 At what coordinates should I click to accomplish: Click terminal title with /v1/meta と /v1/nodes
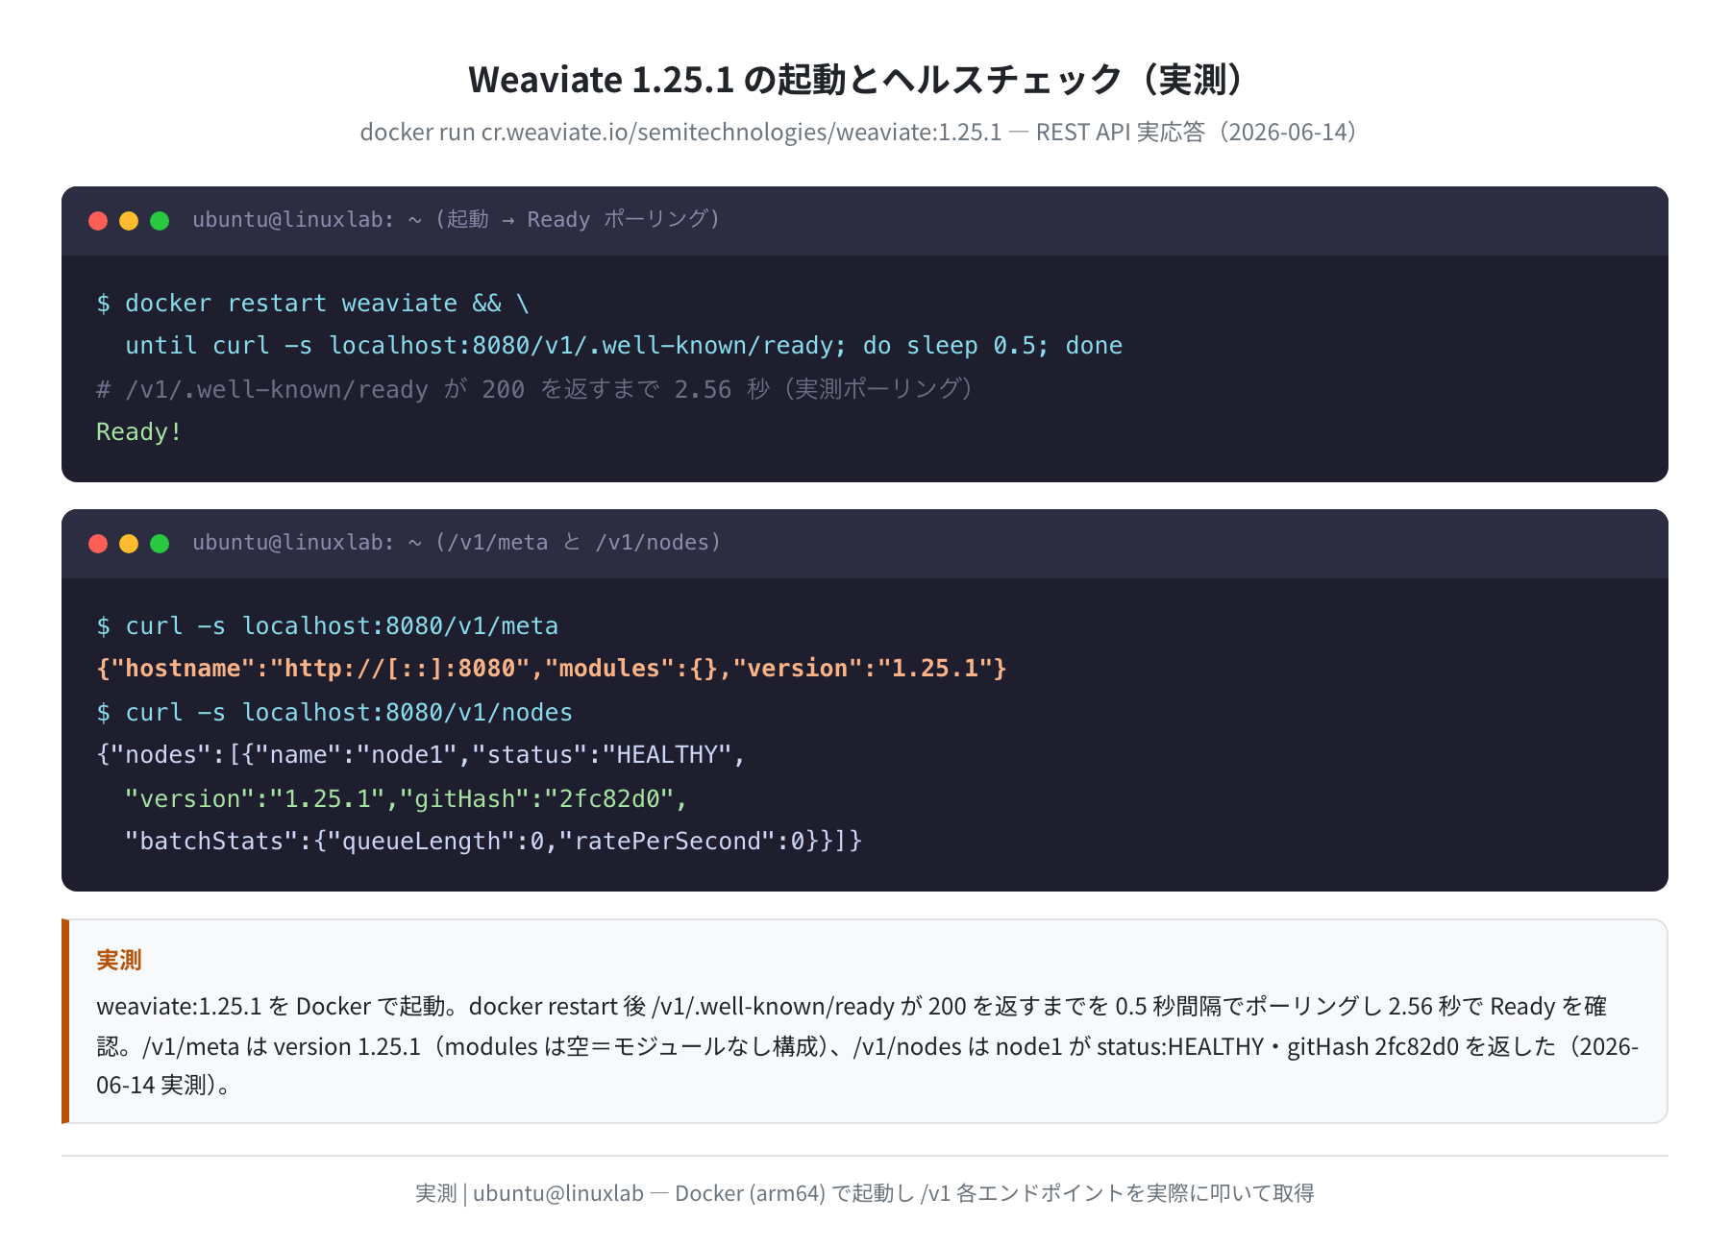(x=457, y=543)
